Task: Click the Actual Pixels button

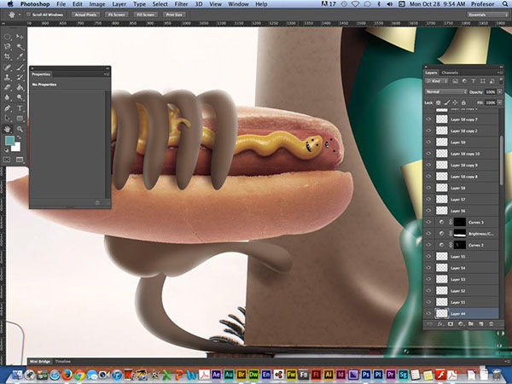Action: click(85, 15)
